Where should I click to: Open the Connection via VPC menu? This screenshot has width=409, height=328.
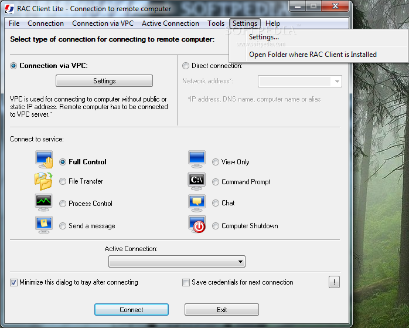pyautogui.click(x=103, y=23)
